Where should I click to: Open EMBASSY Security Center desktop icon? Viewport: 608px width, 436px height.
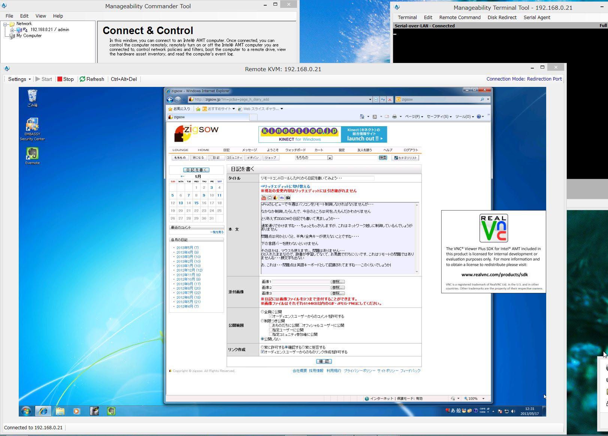coord(32,125)
